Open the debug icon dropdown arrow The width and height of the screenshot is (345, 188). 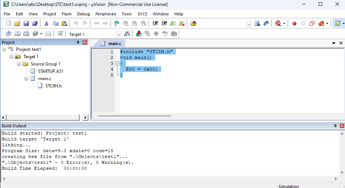coord(284,23)
